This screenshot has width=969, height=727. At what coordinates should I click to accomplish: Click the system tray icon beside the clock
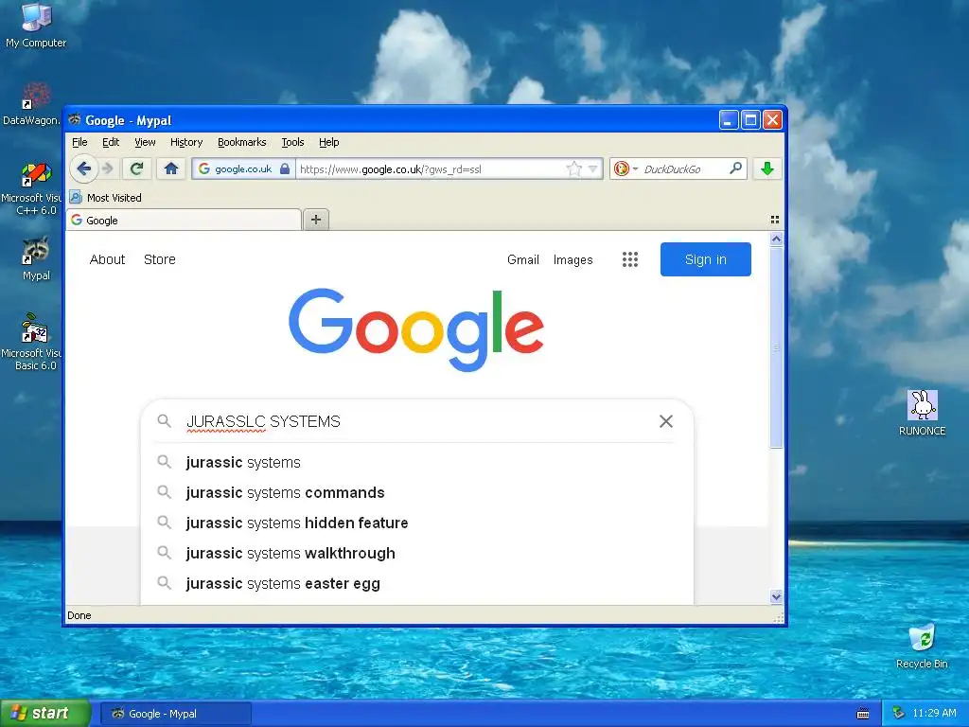click(899, 714)
